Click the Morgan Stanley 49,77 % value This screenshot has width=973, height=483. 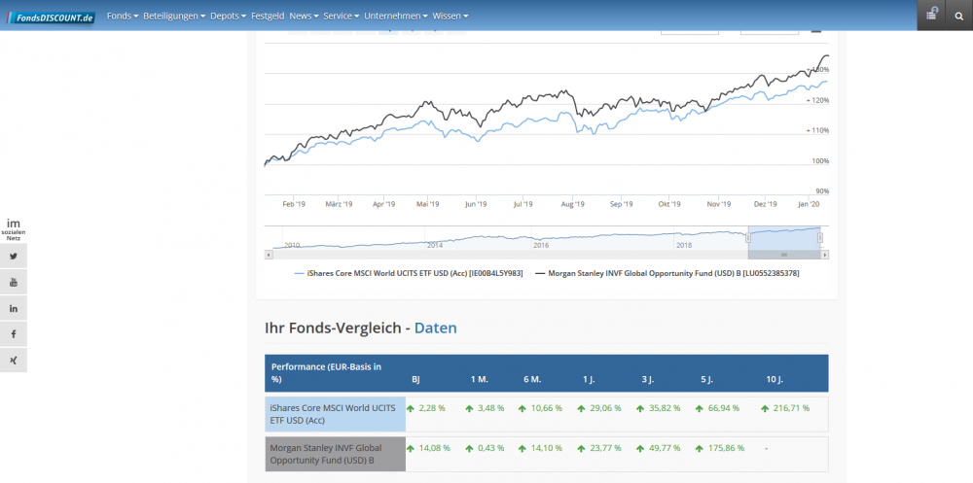point(664,448)
